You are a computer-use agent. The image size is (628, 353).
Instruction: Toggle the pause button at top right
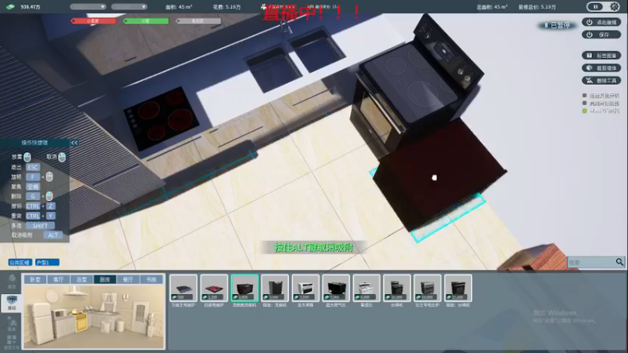596,7
